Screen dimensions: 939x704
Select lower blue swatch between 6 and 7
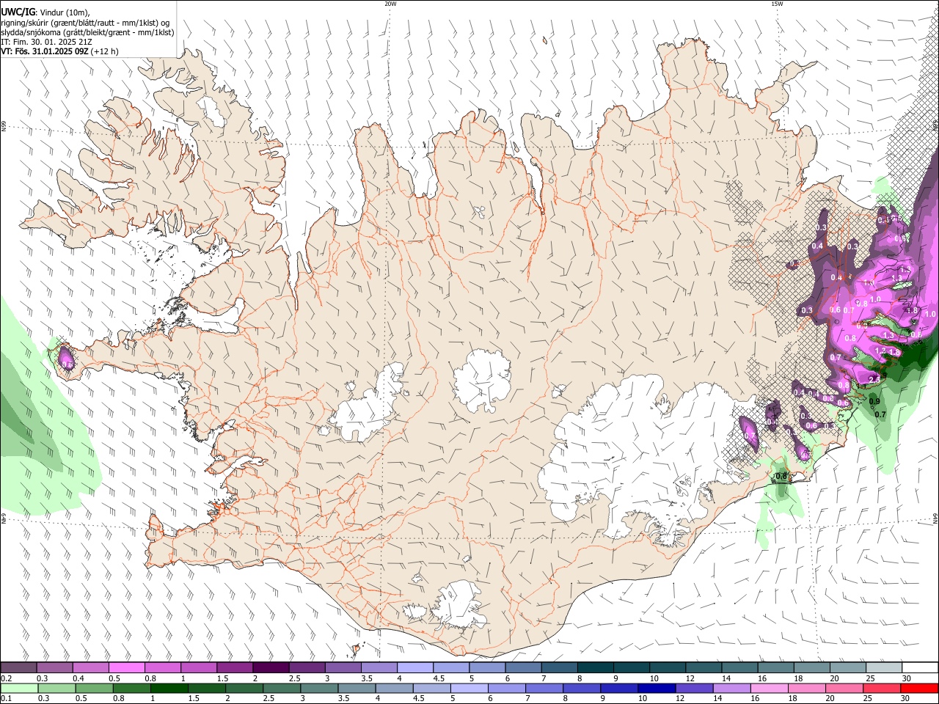[x=507, y=688]
